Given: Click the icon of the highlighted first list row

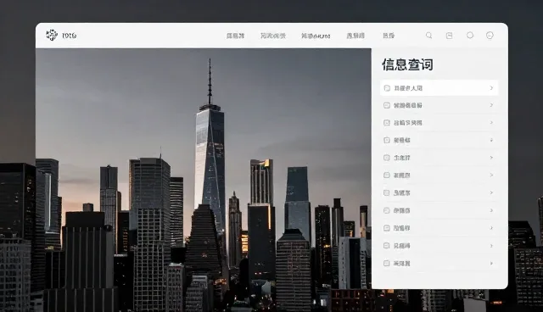Looking at the screenshot, I should pyautogui.click(x=387, y=88).
